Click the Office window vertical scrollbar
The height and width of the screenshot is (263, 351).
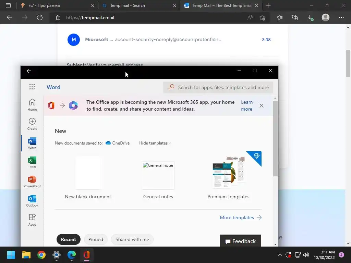(275, 139)
